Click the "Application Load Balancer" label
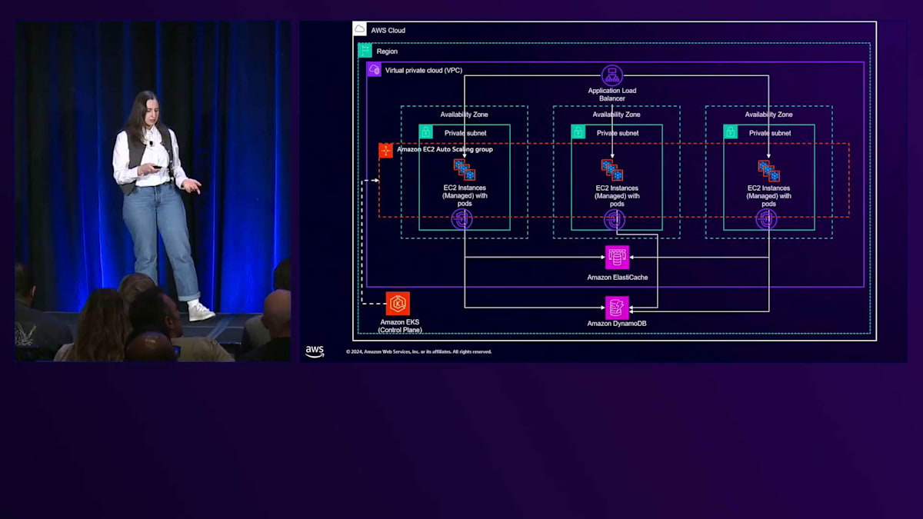 point(612,95)
